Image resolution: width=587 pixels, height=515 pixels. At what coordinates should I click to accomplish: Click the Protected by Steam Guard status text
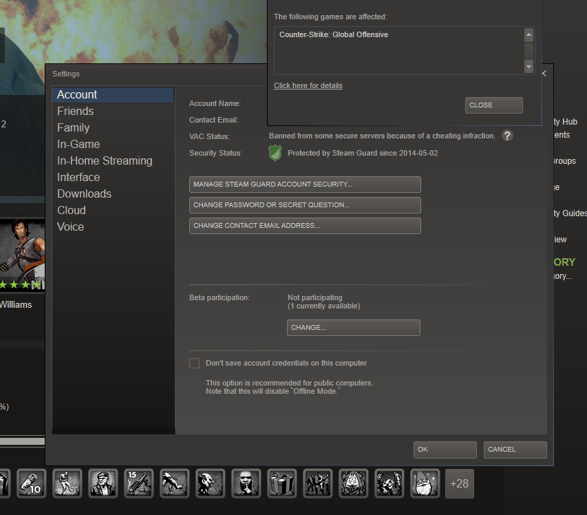click(363, 153)
